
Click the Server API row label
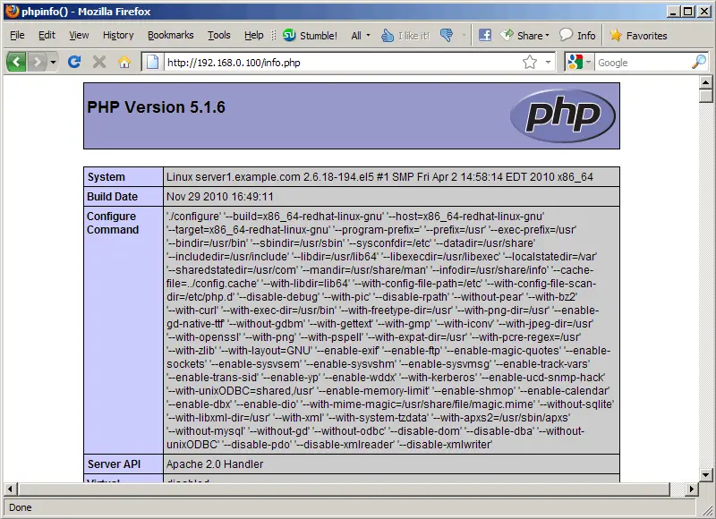tap(114, 464)
